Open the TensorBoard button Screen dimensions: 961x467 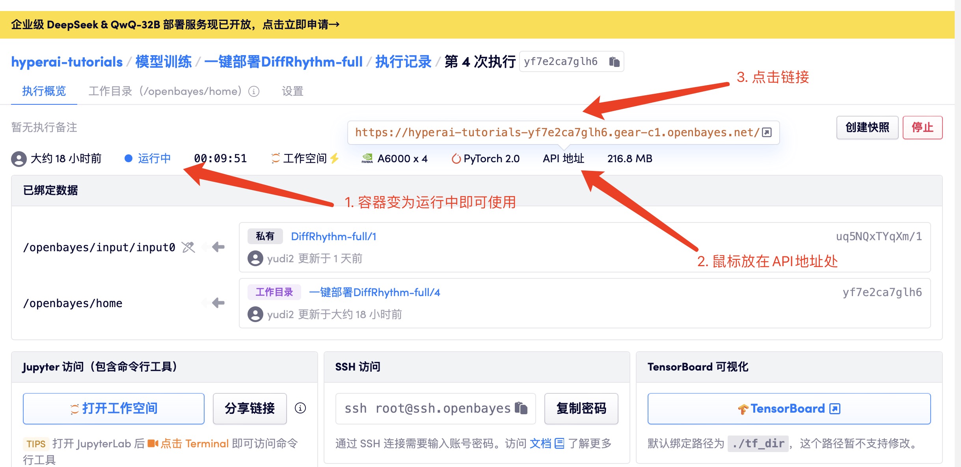[x=789, y=408]
